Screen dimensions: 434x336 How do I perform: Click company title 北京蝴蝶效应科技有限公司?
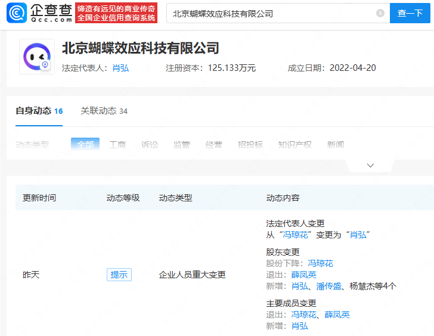point(141,48)
